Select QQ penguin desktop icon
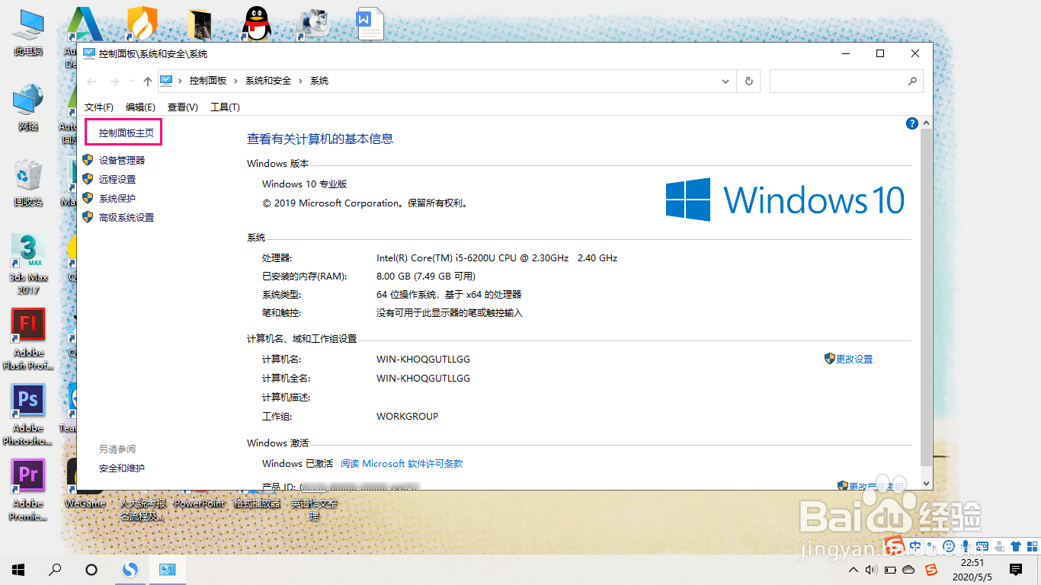Viewport: 1041px width, 585px height. coord(257,24)
